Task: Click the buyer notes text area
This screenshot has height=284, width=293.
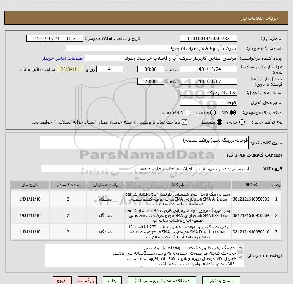Action: click(x=144, y=255)
